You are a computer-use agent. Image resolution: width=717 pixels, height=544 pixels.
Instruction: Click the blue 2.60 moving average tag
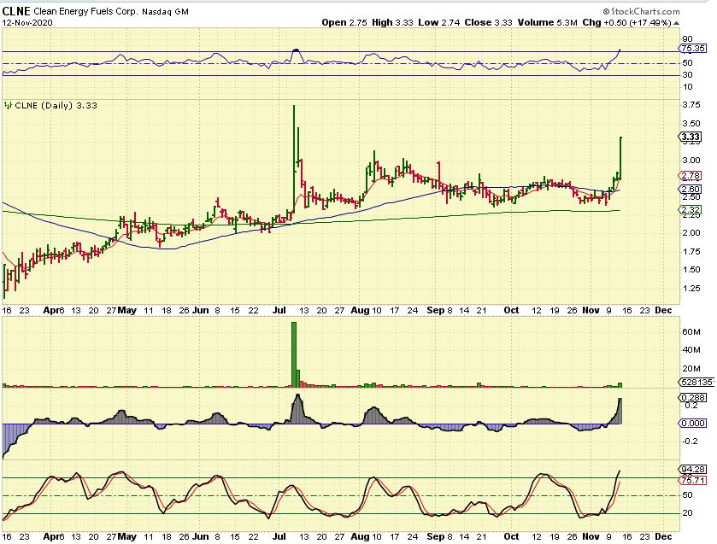[x=690, y=189]
